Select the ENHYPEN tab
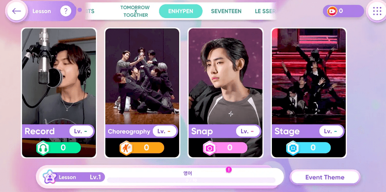Image resolution: width=386 pixels, height=192 pixels. [x=181, y=11]
